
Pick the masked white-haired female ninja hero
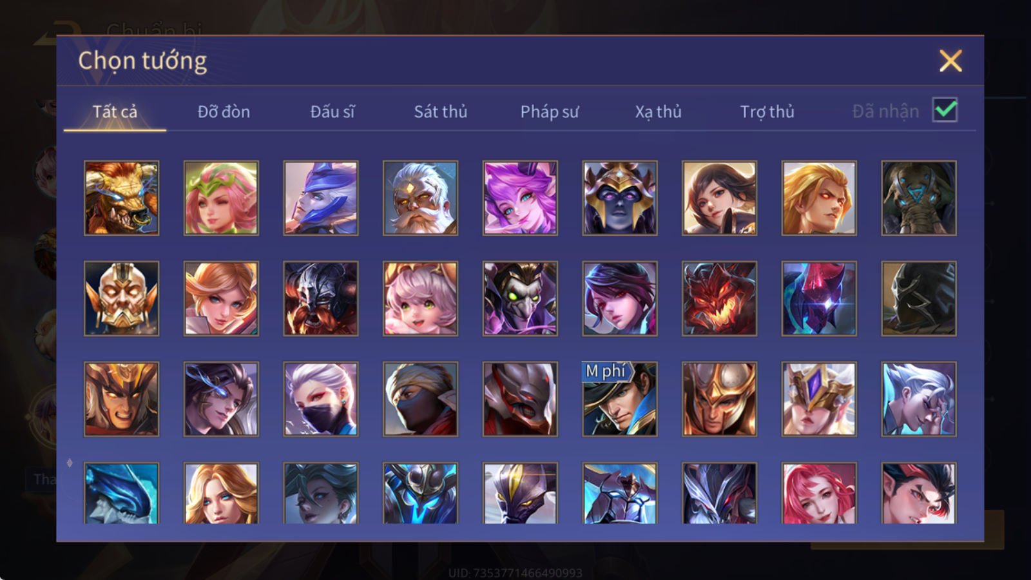pos(321,399)
